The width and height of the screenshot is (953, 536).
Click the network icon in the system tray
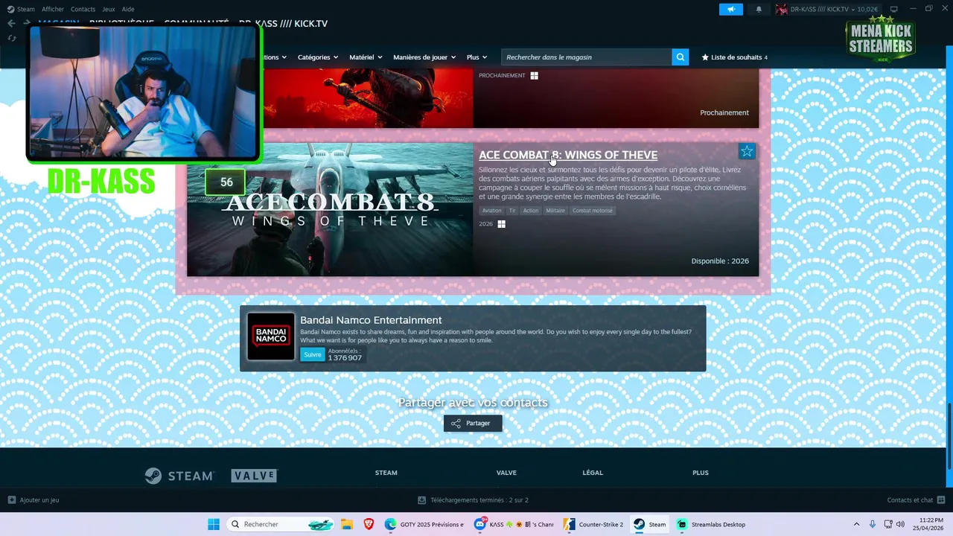(x=888, y=524)
